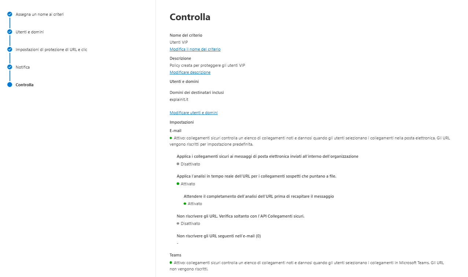The height and width of the screenshot is (277, 468).
Task: Click the green status dot under Teams heading
Action: 171,262
